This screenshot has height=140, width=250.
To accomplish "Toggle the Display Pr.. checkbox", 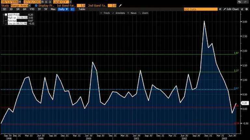I will pos(36,6).
